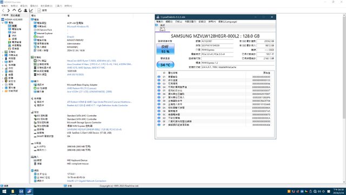Click the BIOS type row icon

(x=35, y=75)
